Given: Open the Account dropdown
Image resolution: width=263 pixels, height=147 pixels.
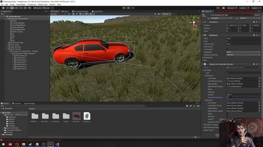Looking at the screenshot, I should point(232,8).
